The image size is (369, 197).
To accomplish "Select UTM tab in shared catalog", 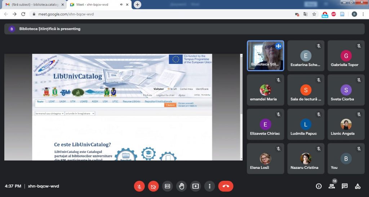I will [73, 101].
